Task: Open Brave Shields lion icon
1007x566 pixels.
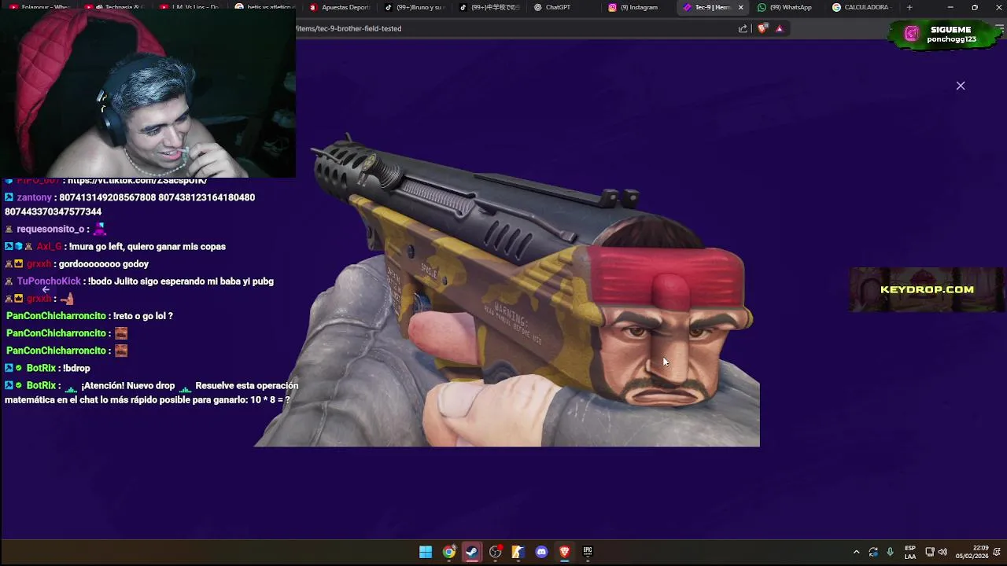Action: click(x=762, y=28)
